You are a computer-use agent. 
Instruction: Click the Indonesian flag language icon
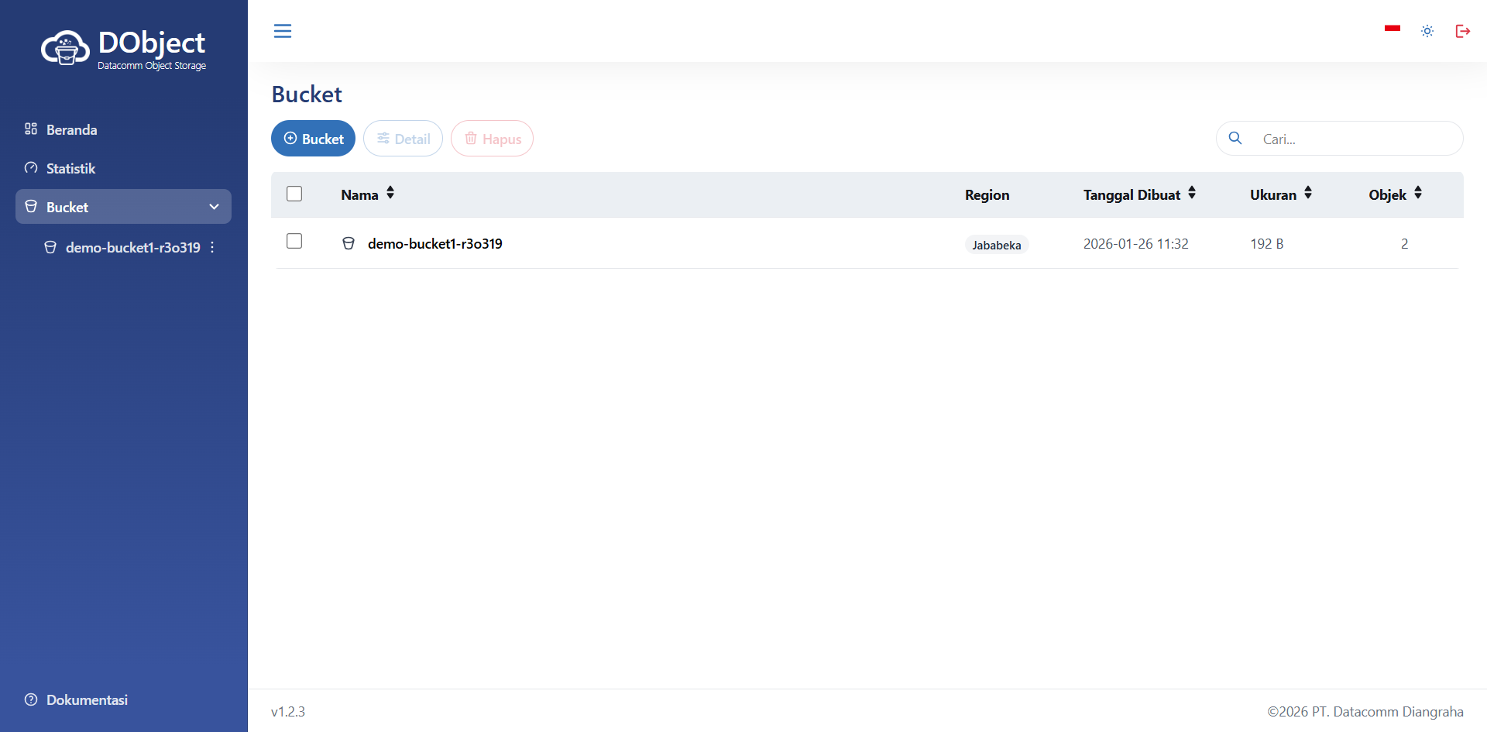click(x=1392, y=29)
